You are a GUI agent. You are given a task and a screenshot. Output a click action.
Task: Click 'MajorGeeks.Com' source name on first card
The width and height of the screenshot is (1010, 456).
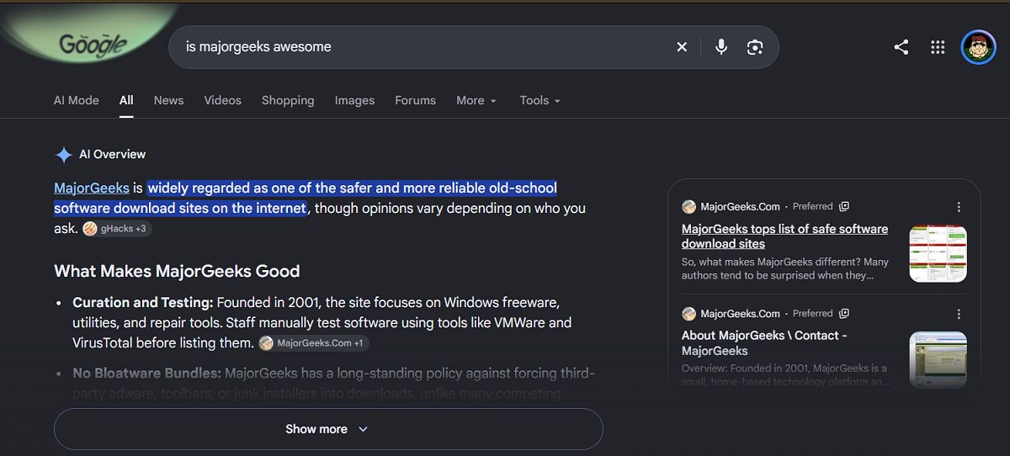[x=740, y=206]
